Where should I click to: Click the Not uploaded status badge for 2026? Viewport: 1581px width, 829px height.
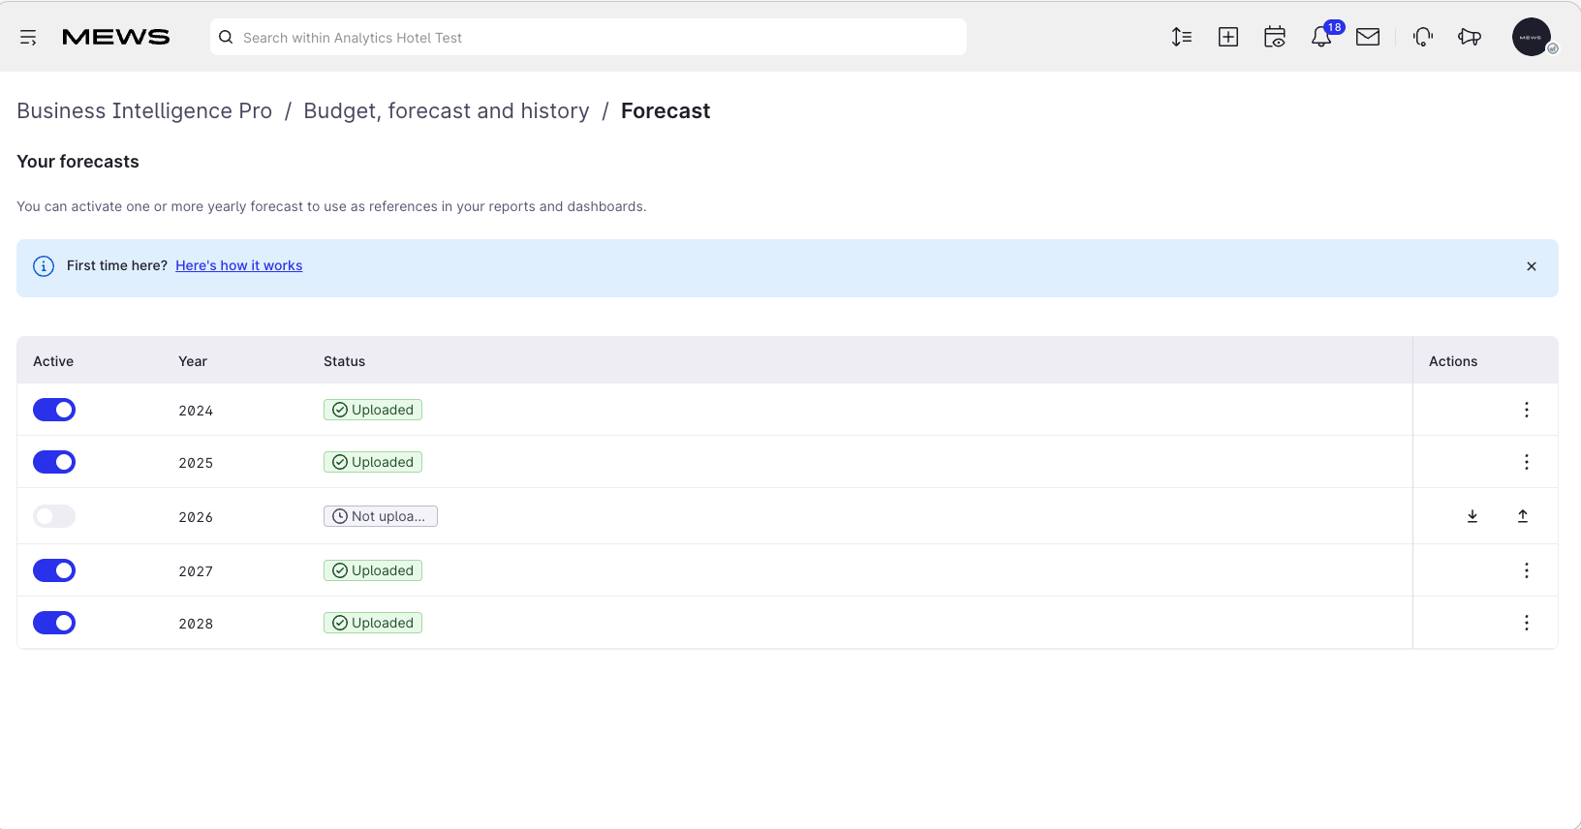pos(381,516)
